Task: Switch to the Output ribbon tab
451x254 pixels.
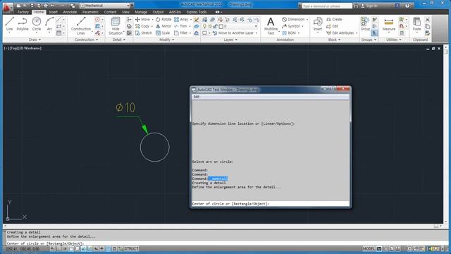Action: click(x=158, y=12)
